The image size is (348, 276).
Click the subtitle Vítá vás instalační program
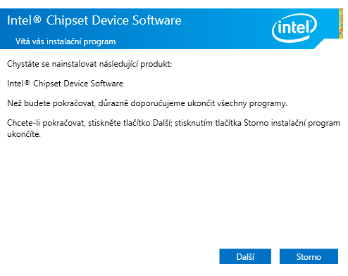pyautogui.click(x=66, y=41)
